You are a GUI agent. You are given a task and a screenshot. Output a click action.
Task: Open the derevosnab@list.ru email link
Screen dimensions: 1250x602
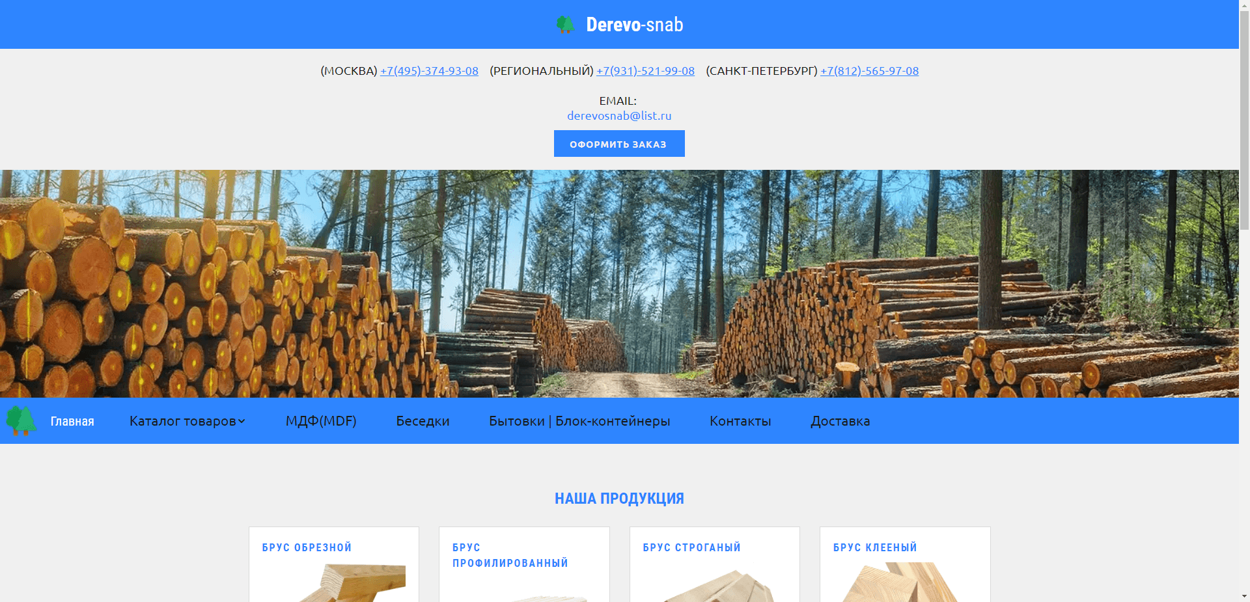[619, 116]
